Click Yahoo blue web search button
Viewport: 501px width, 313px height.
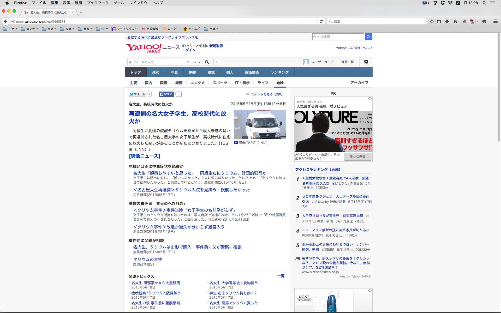(368, 37)
